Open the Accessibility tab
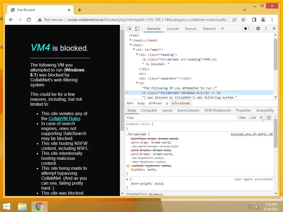The height and width of the screenshot is (212, 283). pyautogui.click(x=265, y=110)
